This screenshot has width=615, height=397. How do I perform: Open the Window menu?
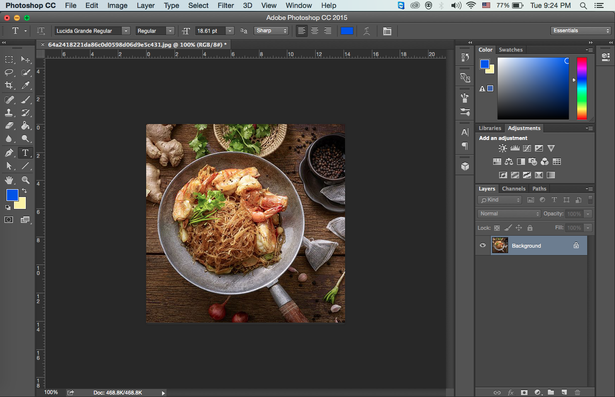(x=299, y=5)
